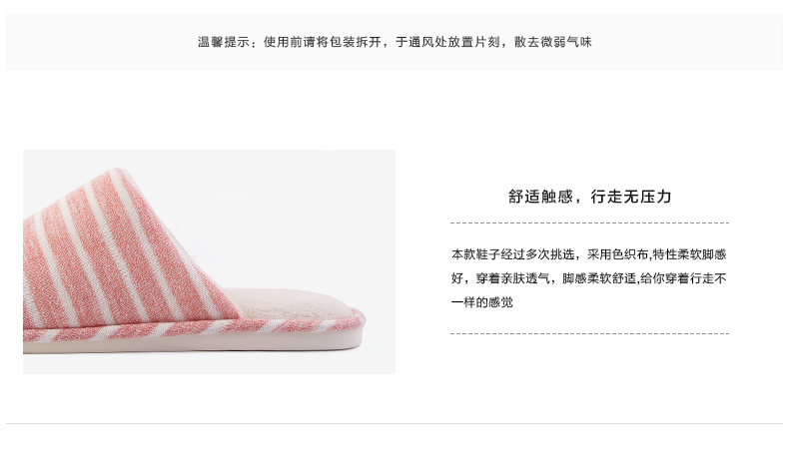Click the last description line 一样的感觉

pos(482,302)
